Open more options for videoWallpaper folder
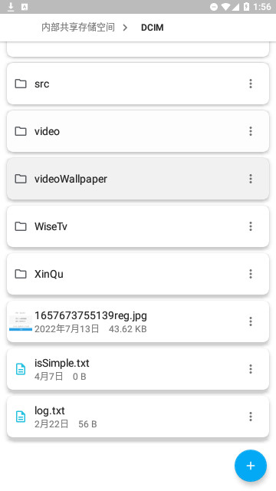Viewport: 276px width, 491px height. [x=251, y=179]
